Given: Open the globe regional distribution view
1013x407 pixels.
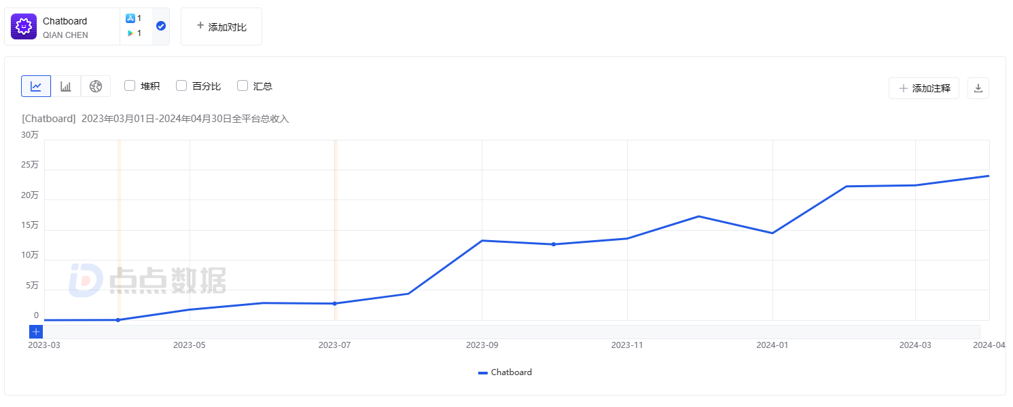Looking at the screenshot, I should [96, 86].
